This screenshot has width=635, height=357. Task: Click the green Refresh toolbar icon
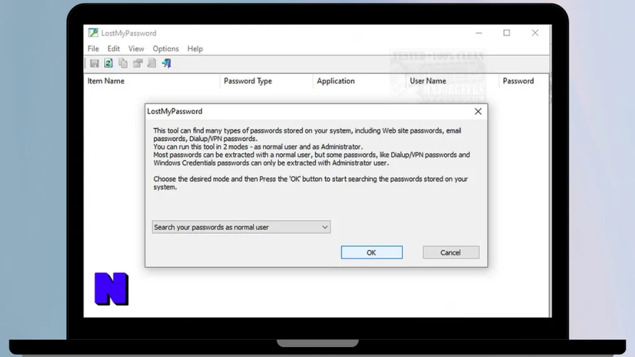tap(109, 63)
